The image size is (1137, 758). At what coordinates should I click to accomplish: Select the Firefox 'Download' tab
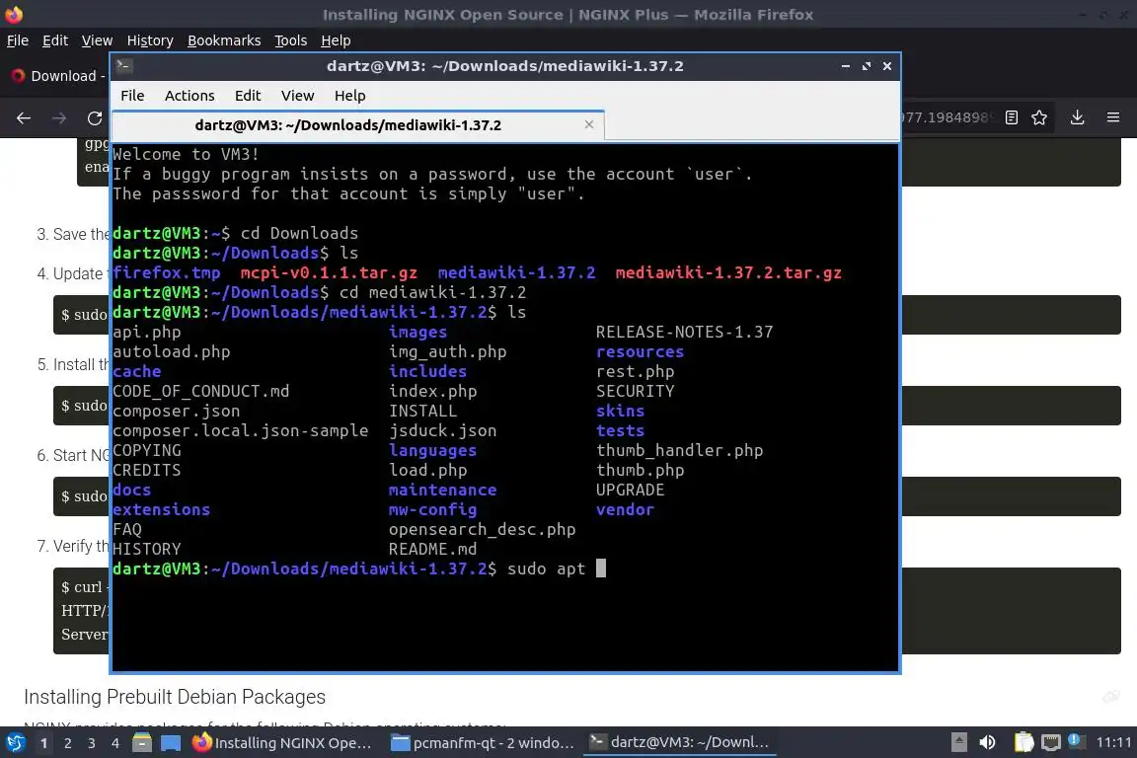[58, 75]
